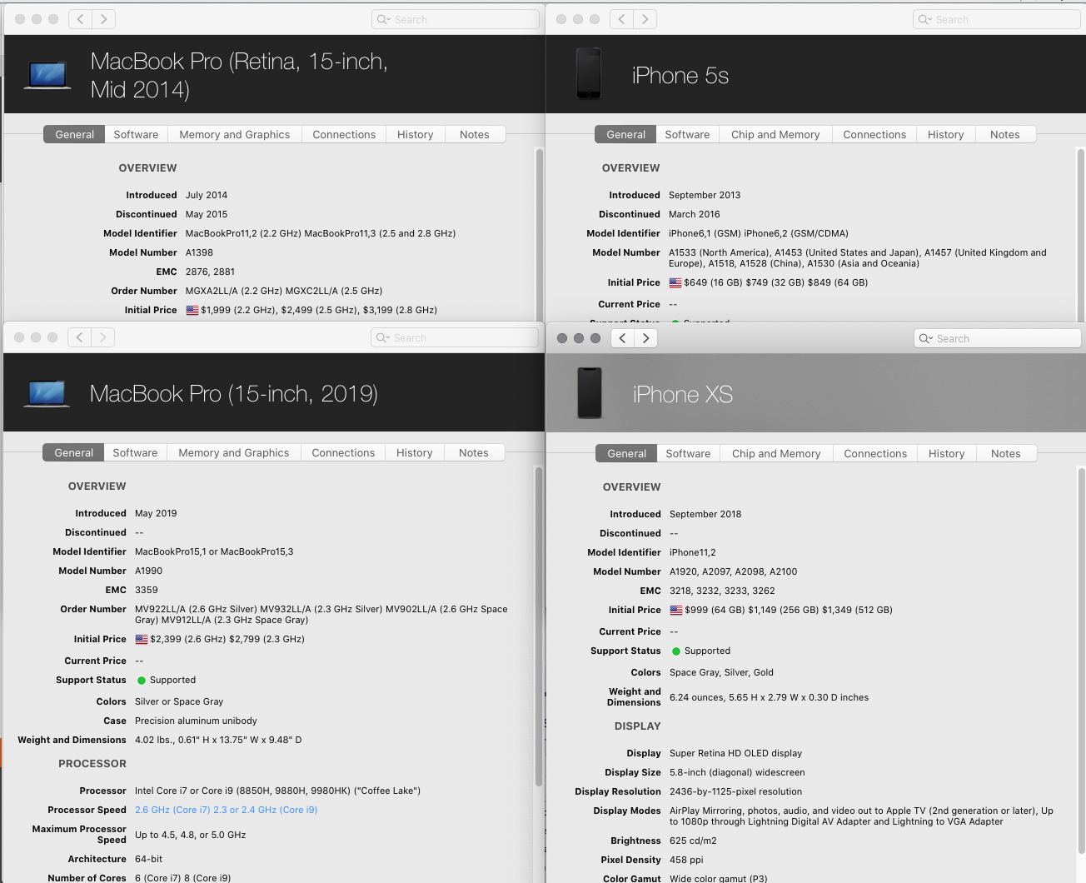Click '2436-by-1125-pixel resolution' value
The image size is (1086, 883).
point(735,791)
